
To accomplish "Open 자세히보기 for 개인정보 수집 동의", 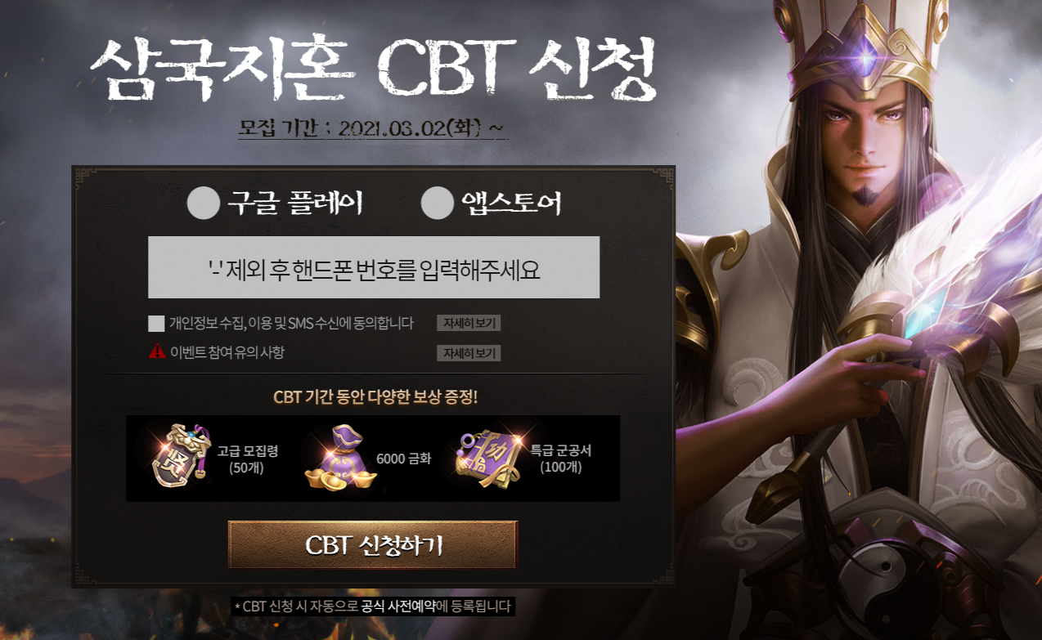I will [x=469, y=323].
